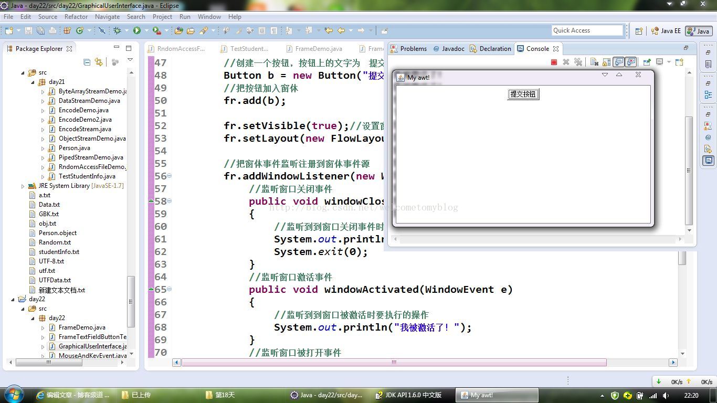Collapse the code fold at line 56
The image size is (717, 403).
pyautogui.click(x=170, y=176)
